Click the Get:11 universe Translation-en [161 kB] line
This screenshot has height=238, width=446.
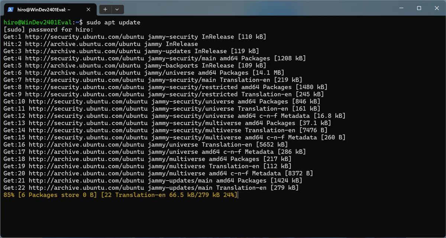162,109
